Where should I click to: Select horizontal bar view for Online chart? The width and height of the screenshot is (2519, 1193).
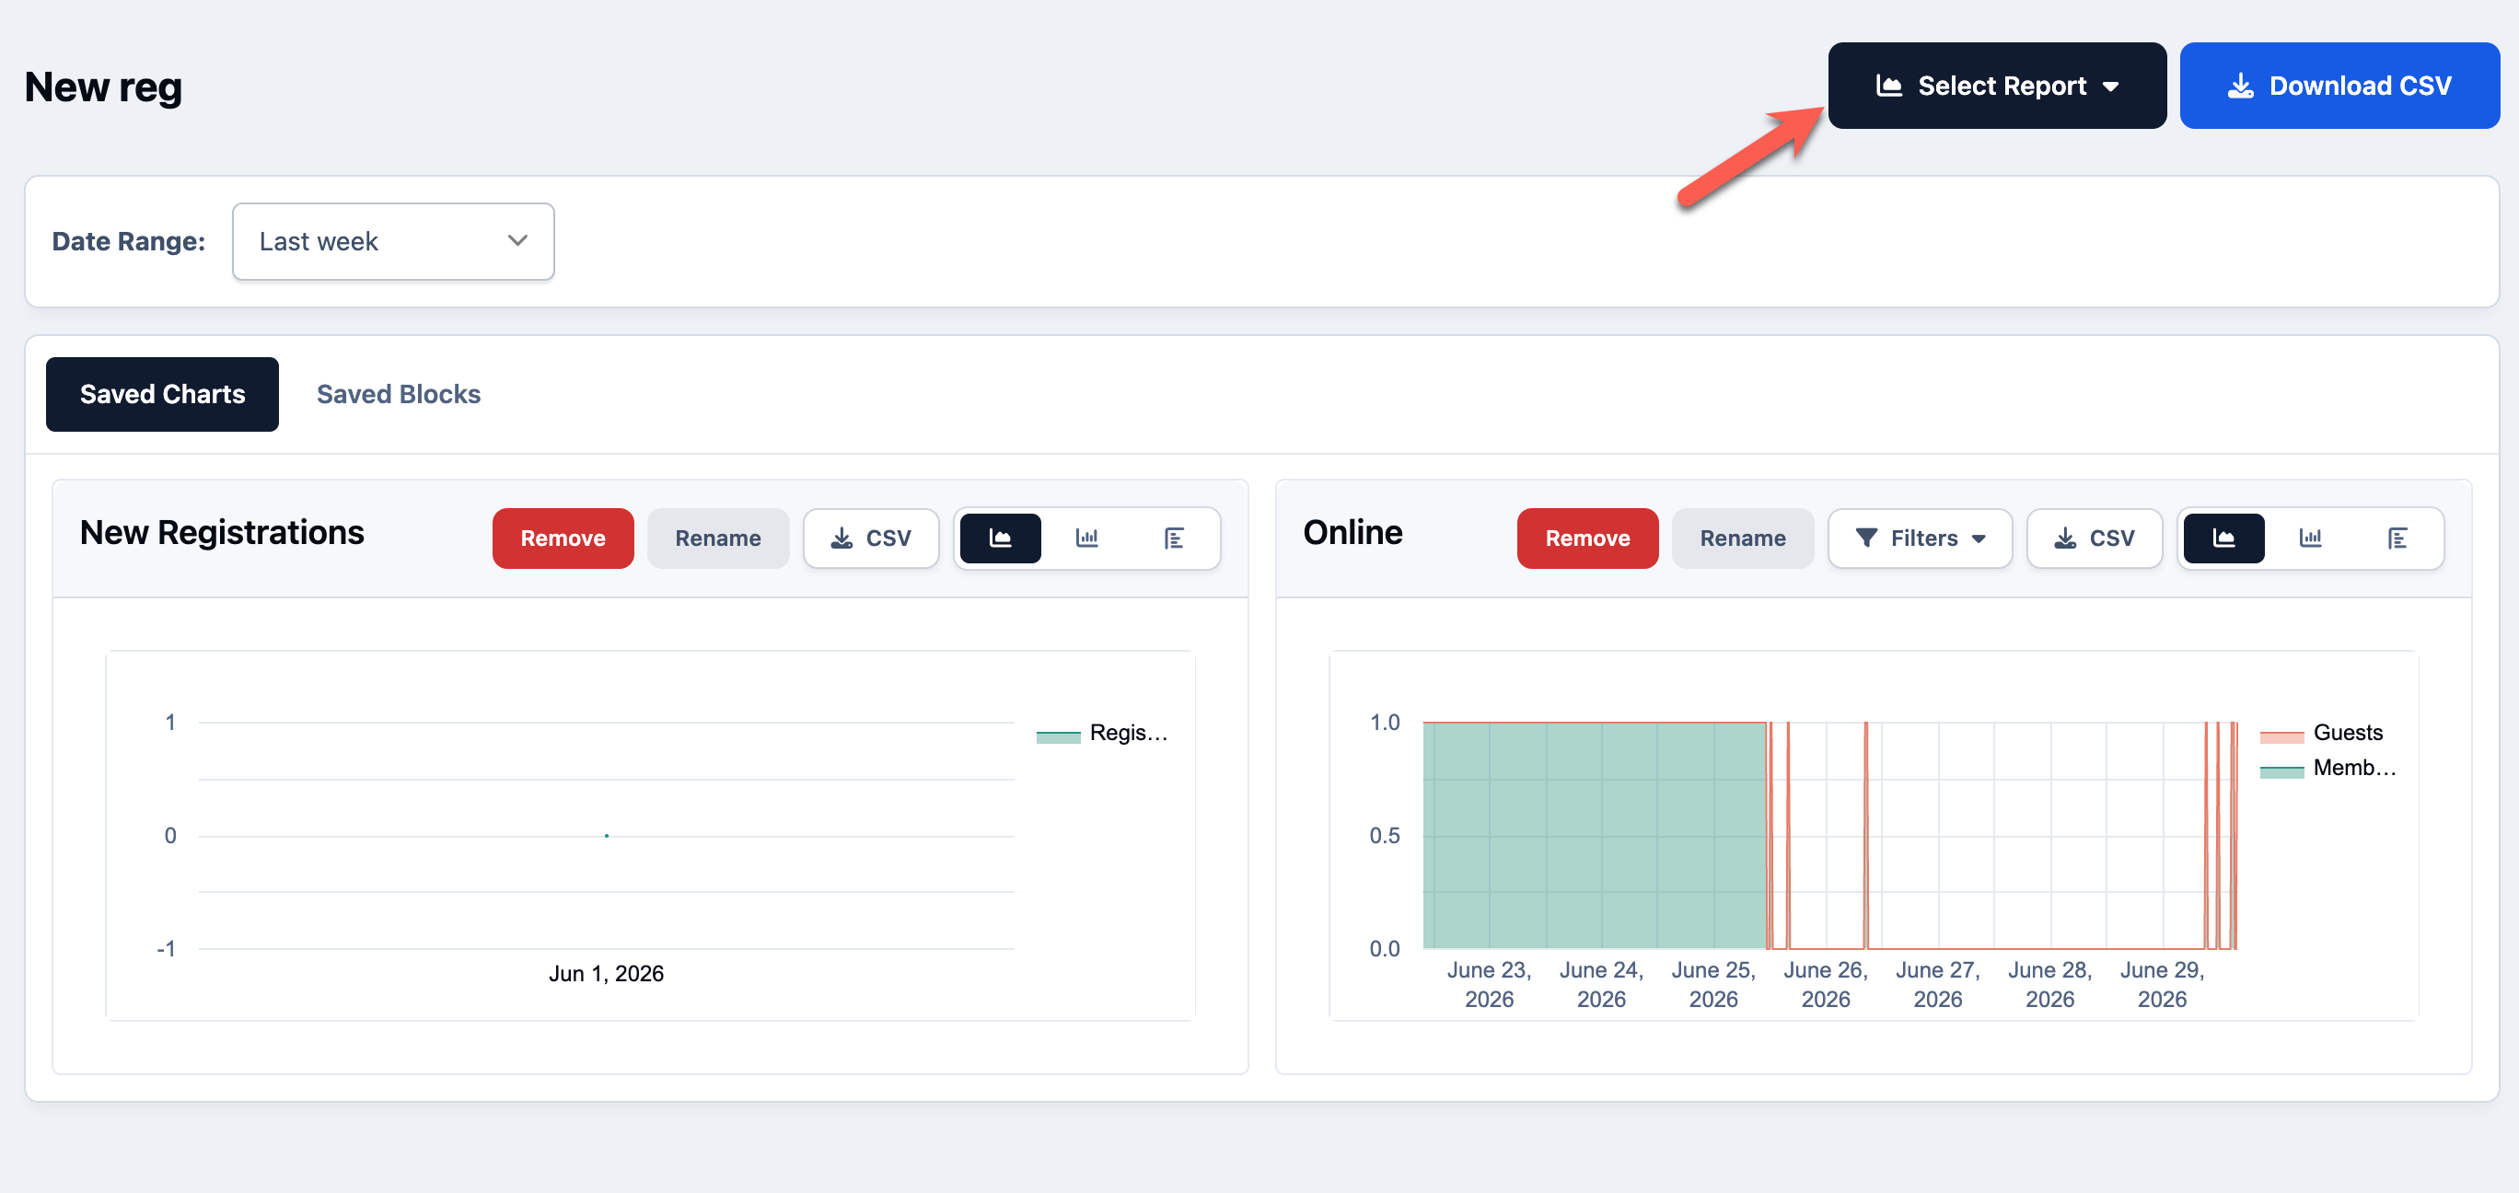(2397, 538)
